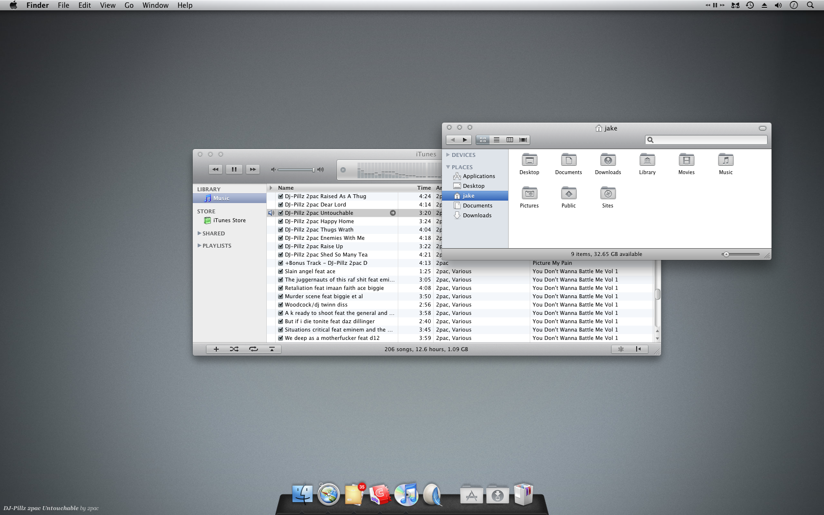The width and height of the screenshot is (824, 515).
Task: Open iTunes from the Dock
Action: [406, 494]
